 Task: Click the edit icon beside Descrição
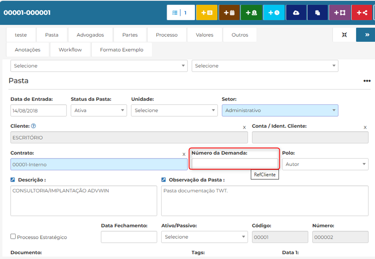pos(13,180)
